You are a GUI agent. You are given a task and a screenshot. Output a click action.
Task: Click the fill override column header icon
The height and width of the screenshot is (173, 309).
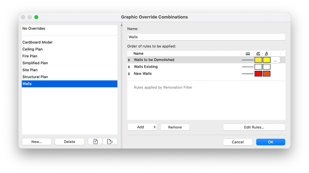[258, 53]
